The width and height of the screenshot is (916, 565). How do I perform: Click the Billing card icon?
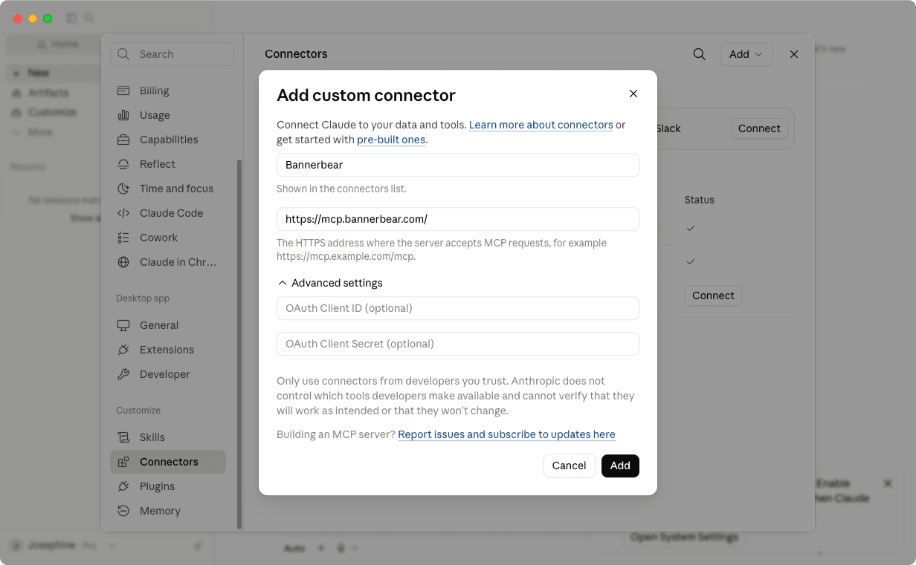coord(123,91)
